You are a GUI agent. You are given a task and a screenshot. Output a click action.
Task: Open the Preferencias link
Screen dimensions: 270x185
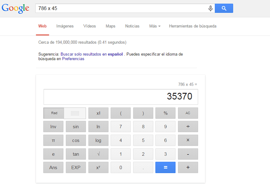click(x=73, y=59)
